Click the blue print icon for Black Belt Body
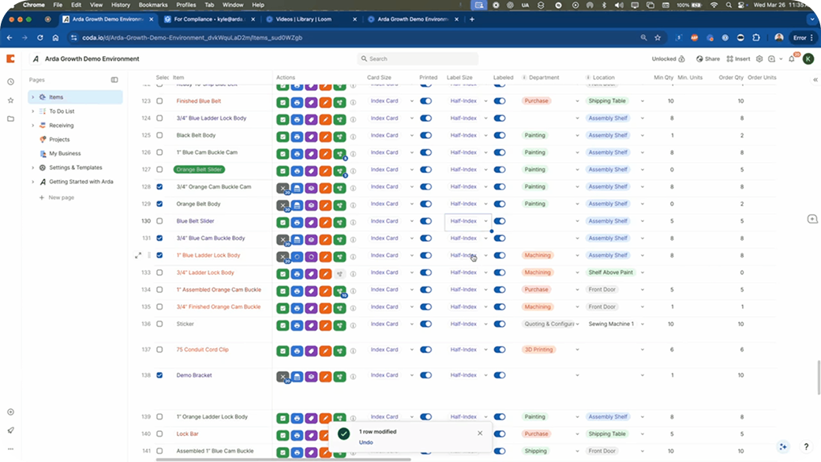 click(297, 137)
